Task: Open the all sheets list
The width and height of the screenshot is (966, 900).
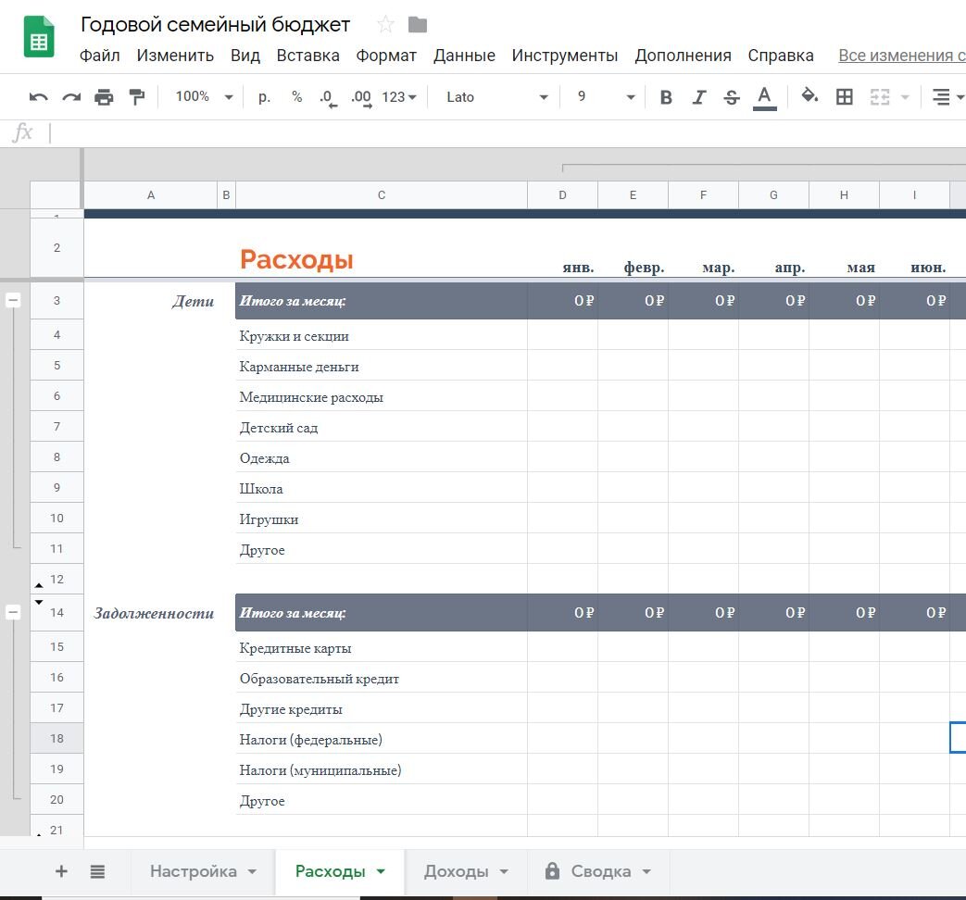Action: tap(97, 871)
